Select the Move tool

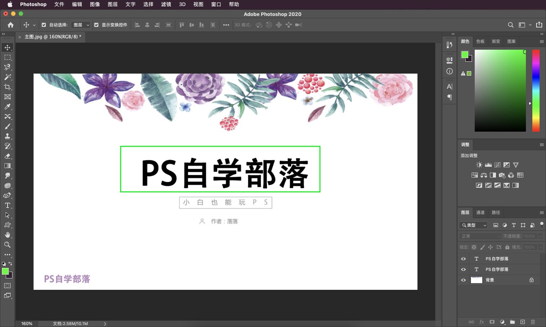[x=8, y=47]
